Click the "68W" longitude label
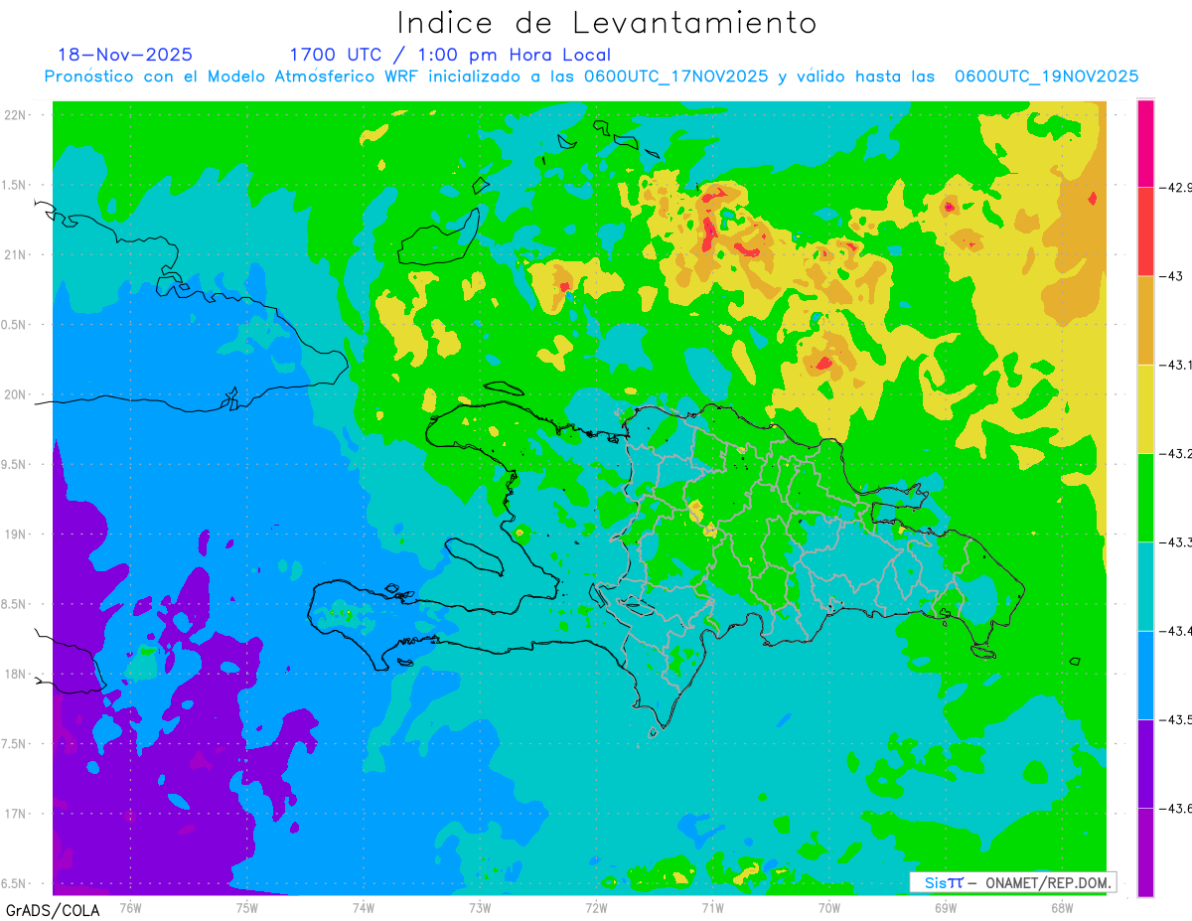The height and width of the screenshot is (921, 1192). click(1062, 908)
